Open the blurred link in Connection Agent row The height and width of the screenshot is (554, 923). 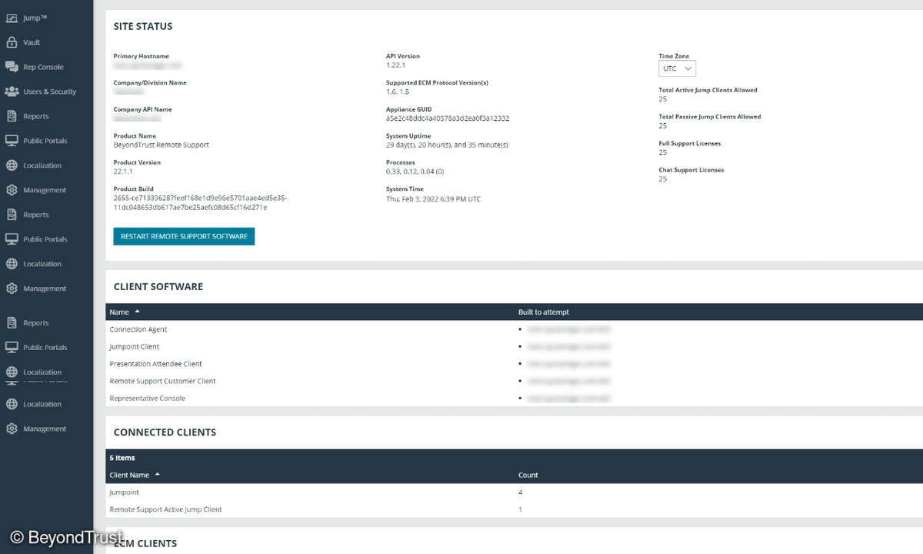[568, 329]
